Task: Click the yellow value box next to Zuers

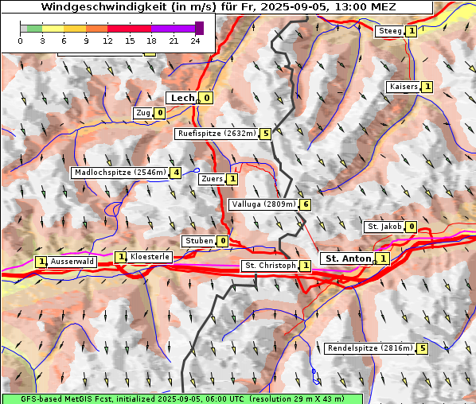Action: (x=232, y=179)
